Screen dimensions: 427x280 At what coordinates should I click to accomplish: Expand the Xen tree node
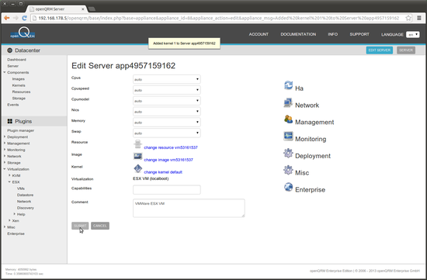click(9, 220)
